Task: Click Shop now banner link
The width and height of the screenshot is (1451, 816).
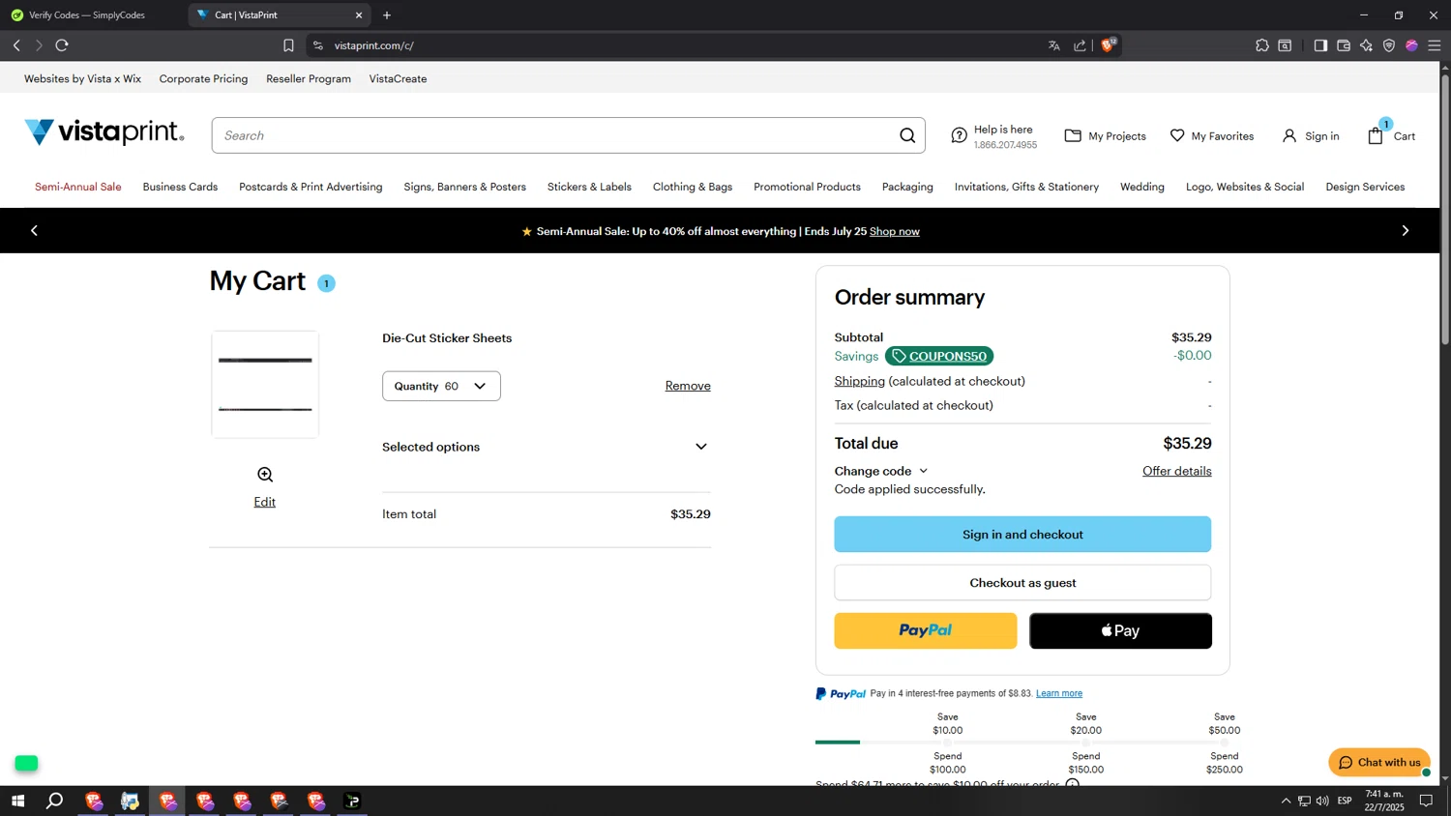Action: (x=895, y=231)
